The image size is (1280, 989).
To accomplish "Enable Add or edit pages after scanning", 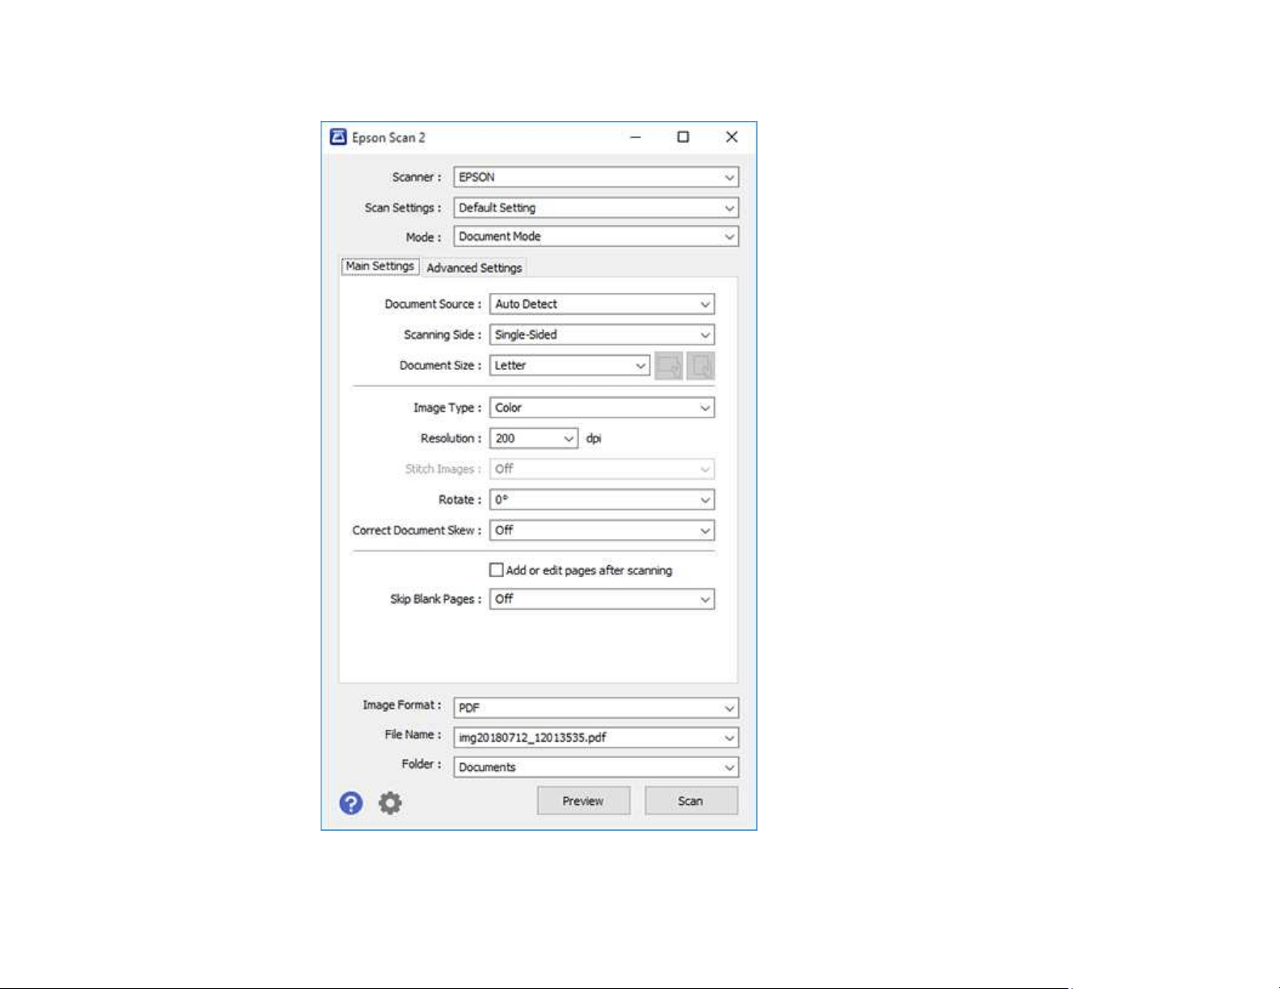I will click(497, 570).
